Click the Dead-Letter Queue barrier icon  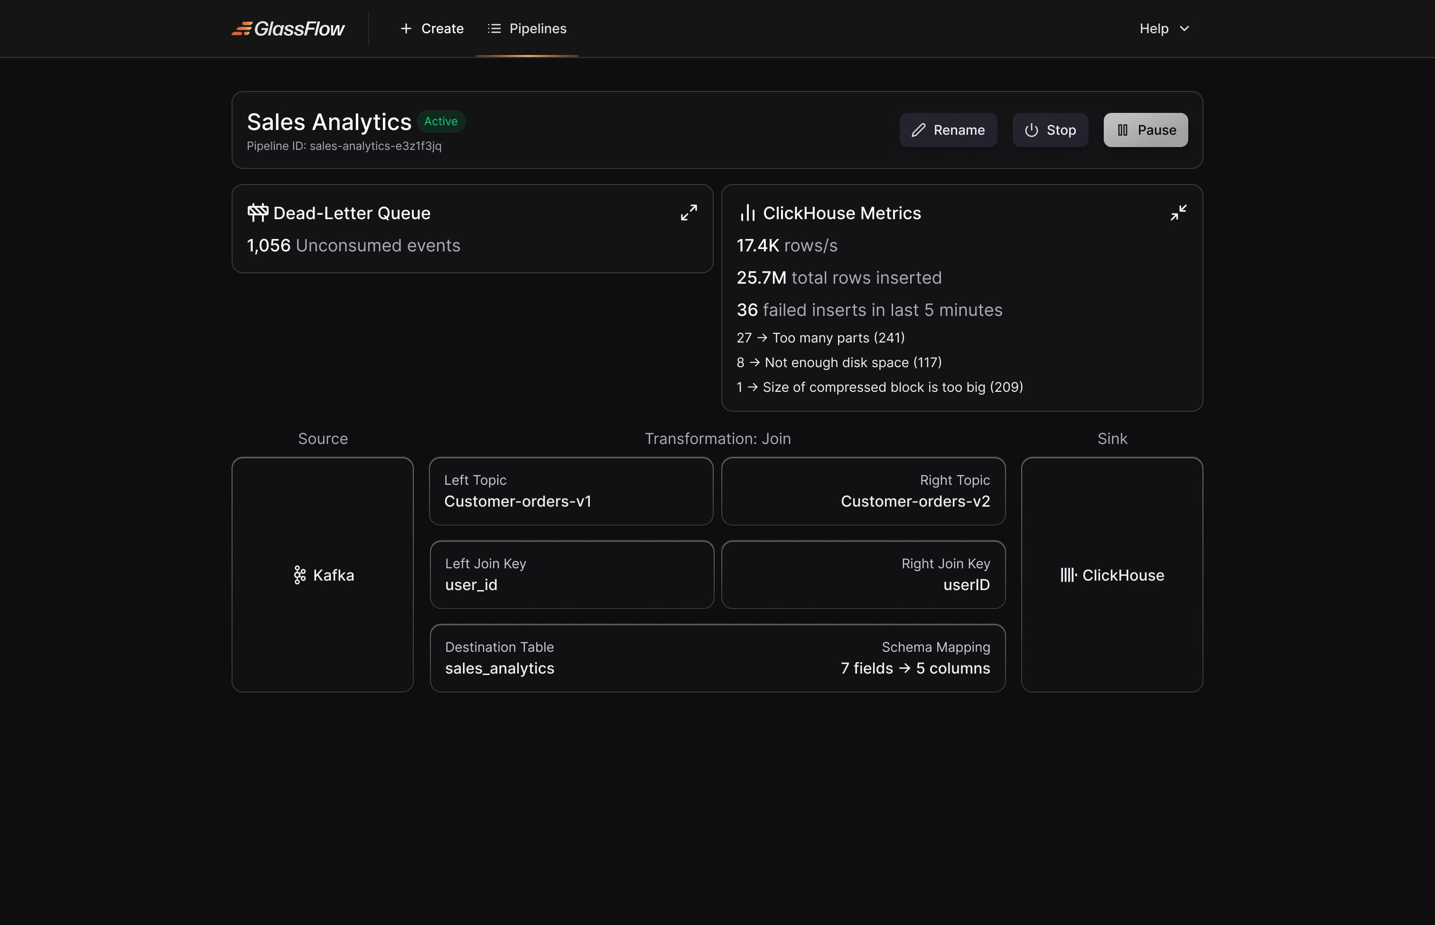pos(258,213)
